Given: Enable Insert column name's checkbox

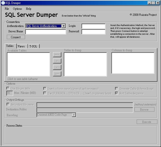Looking at the screenshot, I should 45,89.
